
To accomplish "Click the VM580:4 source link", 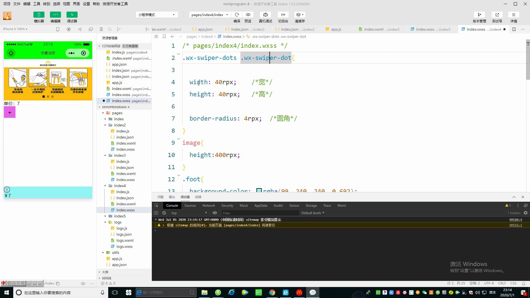I will [515, 220].
